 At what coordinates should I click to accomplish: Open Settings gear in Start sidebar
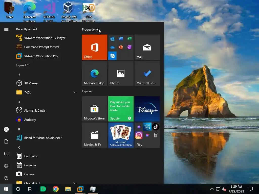coord(6,166)
